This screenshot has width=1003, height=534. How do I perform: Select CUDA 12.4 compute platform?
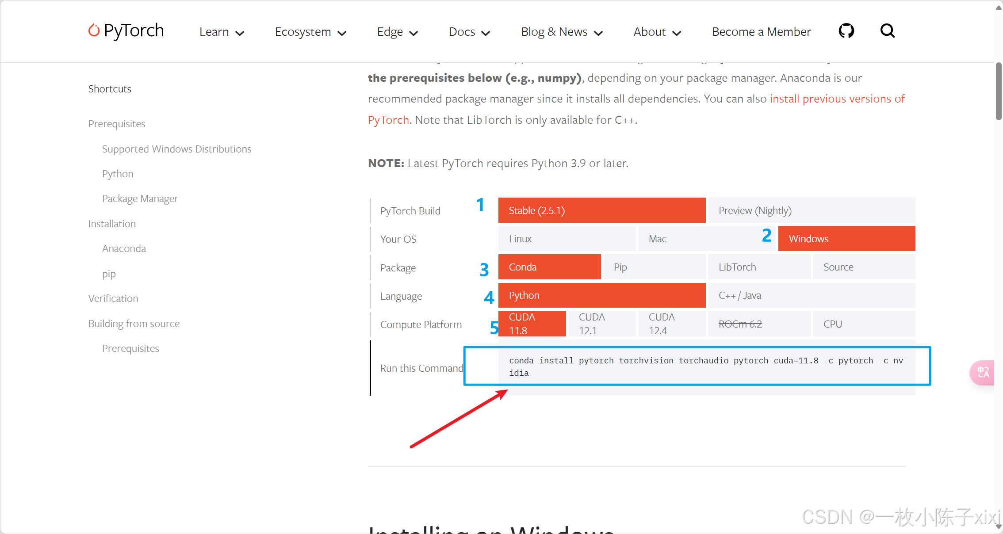coord(671,324)
